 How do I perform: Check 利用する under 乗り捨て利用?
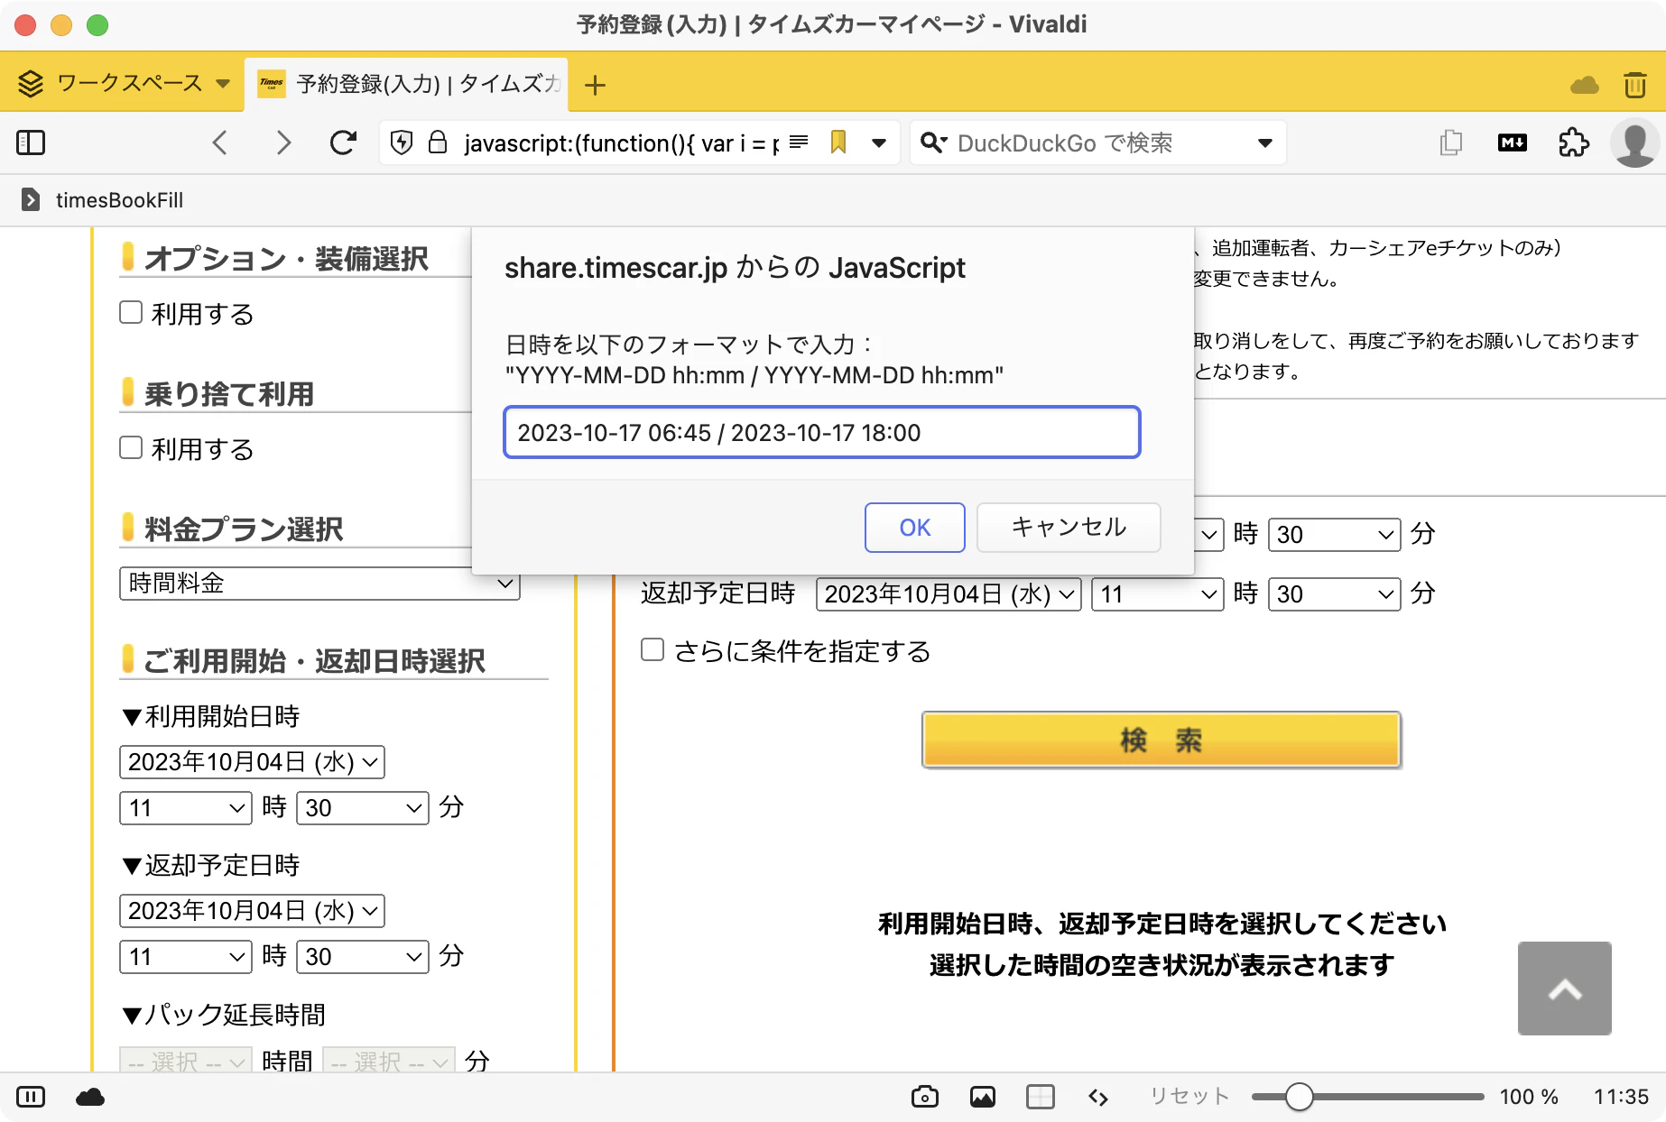click(131, 447)
